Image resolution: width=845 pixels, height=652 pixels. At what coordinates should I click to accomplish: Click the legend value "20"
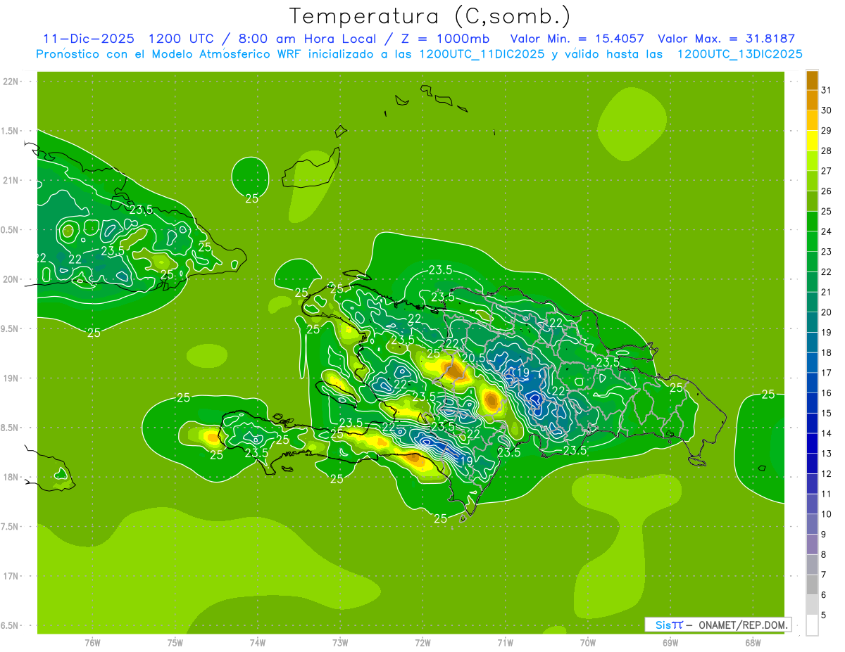826,312
